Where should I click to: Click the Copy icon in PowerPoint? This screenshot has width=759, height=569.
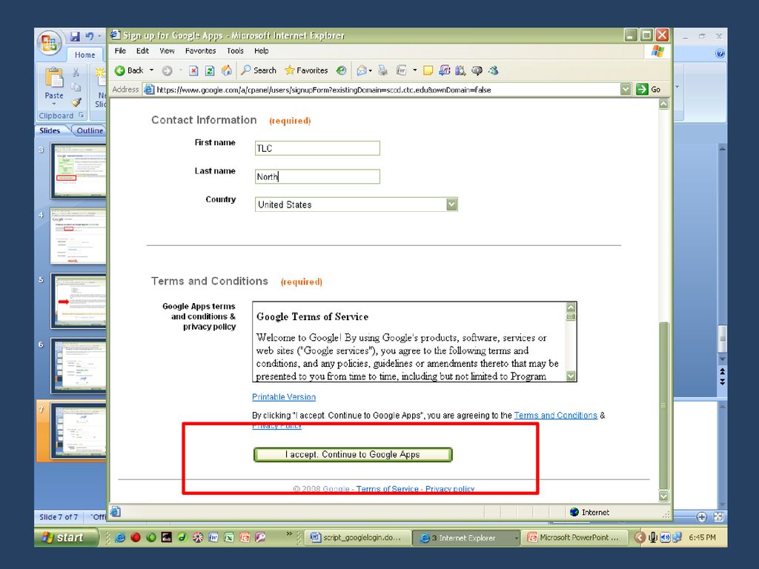pyautogui.click(x=76, y=87)
